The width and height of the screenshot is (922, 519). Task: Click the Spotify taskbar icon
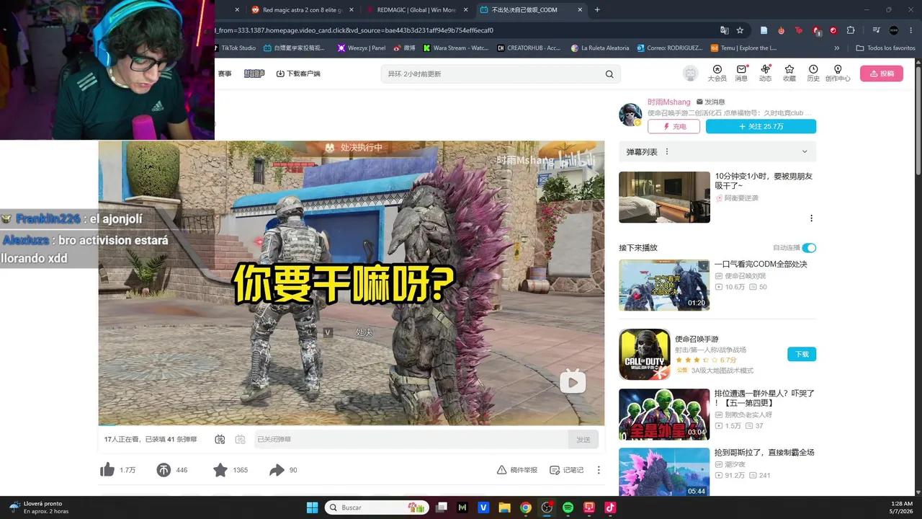click(568, 507)
